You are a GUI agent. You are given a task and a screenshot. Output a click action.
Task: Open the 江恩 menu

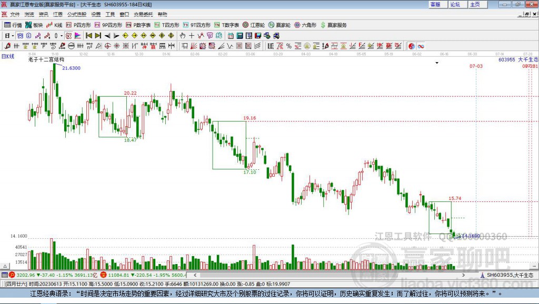[x=58, y=14]
